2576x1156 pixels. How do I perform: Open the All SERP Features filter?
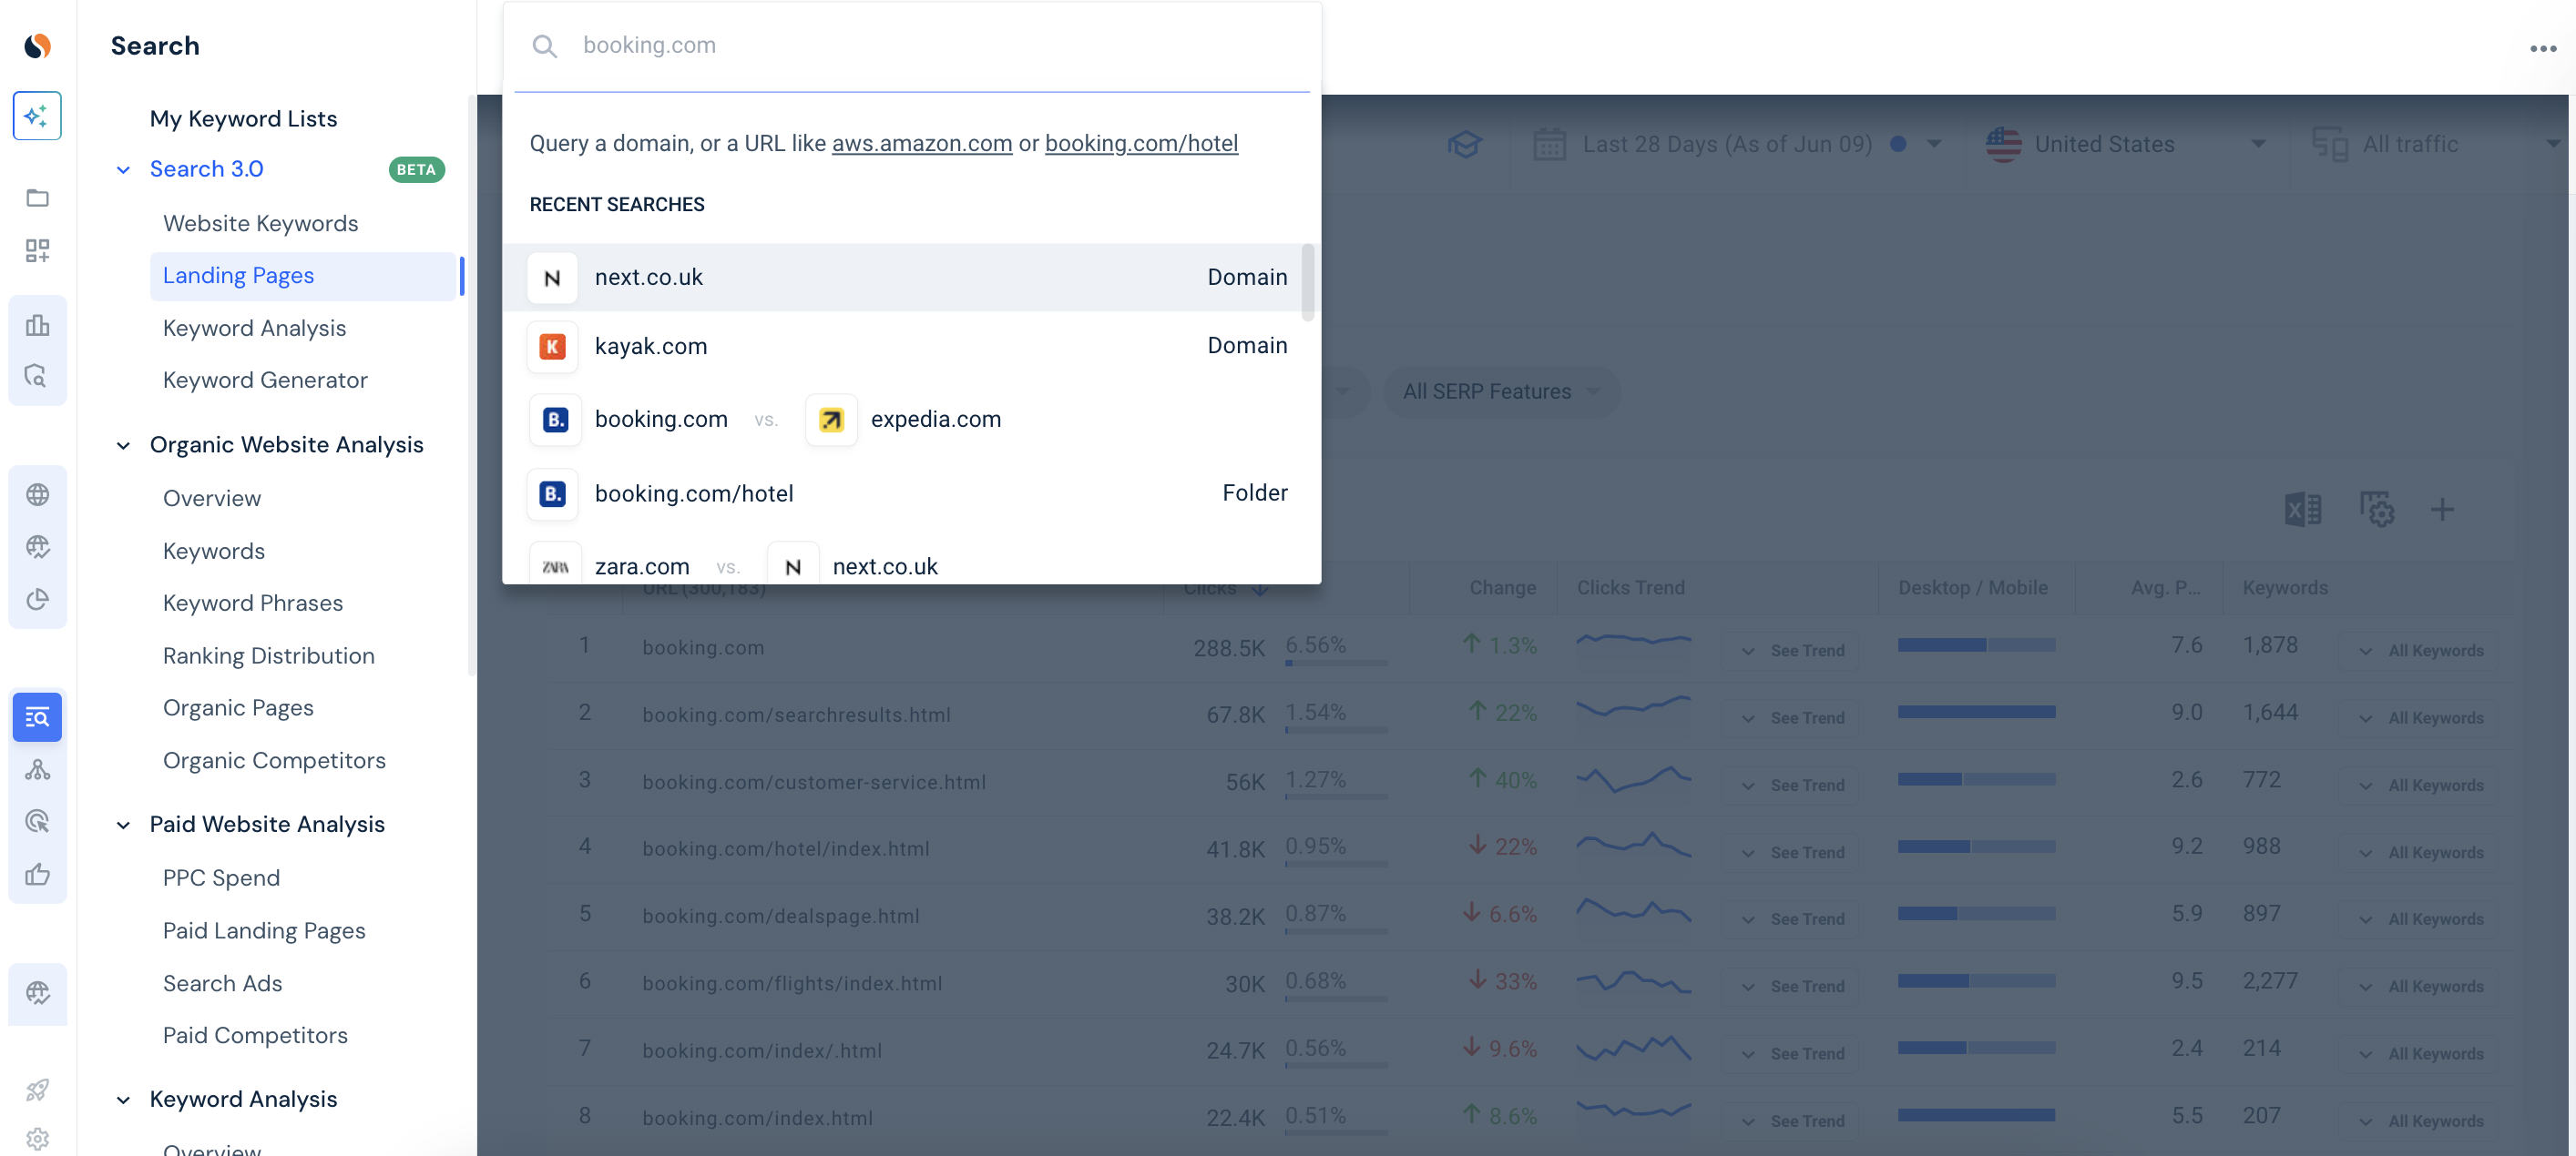coord(1501,391)
